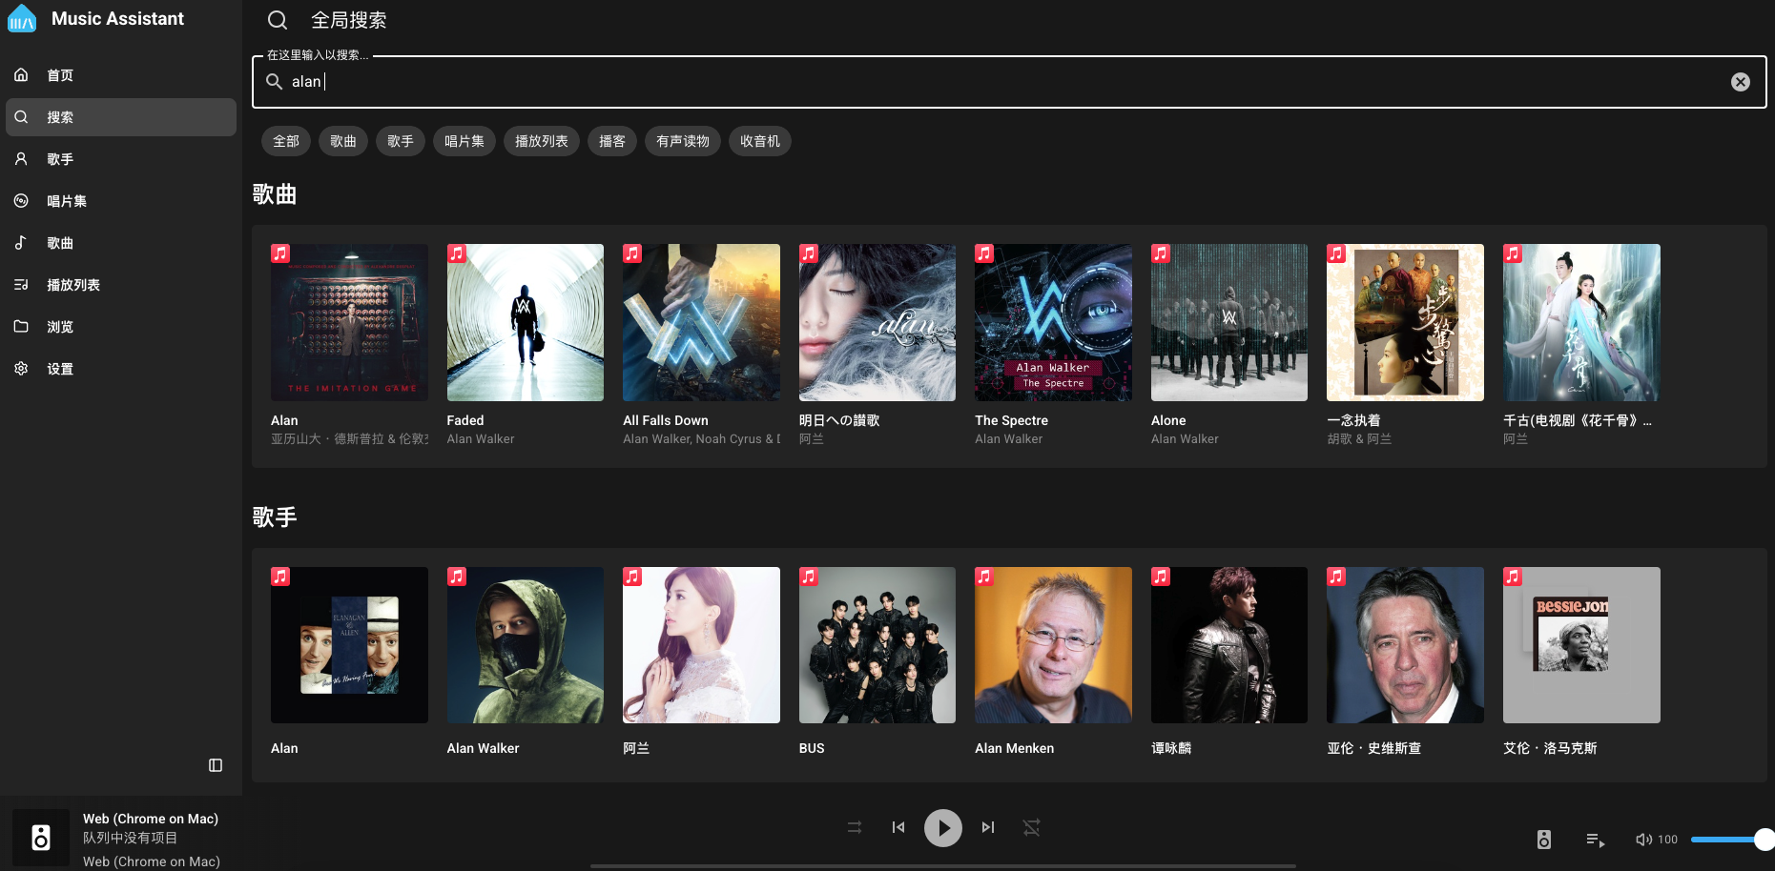Screen dimensions: 1775x871
Task: Filter results by 歌手 chip
Action: [x=401, y=141]
